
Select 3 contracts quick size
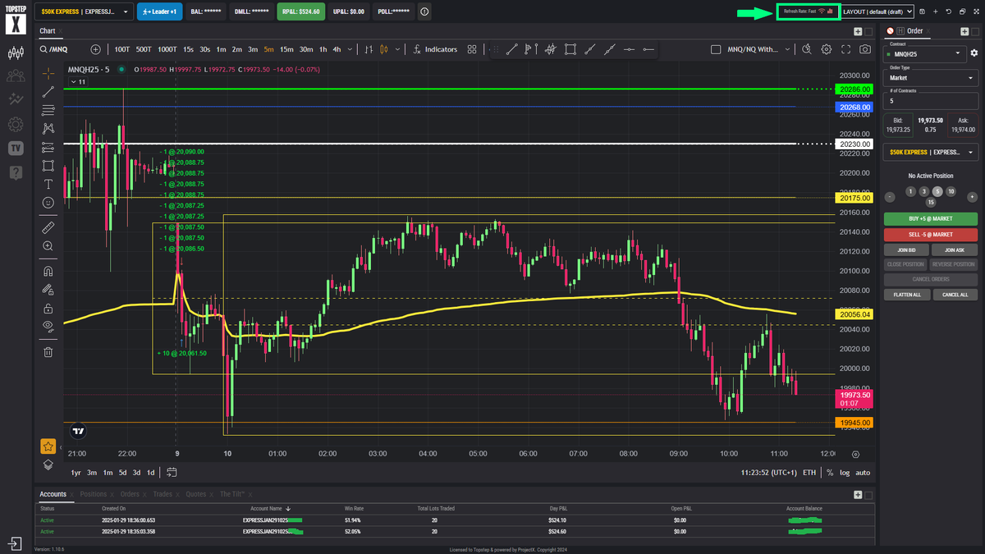pos(924,191)
